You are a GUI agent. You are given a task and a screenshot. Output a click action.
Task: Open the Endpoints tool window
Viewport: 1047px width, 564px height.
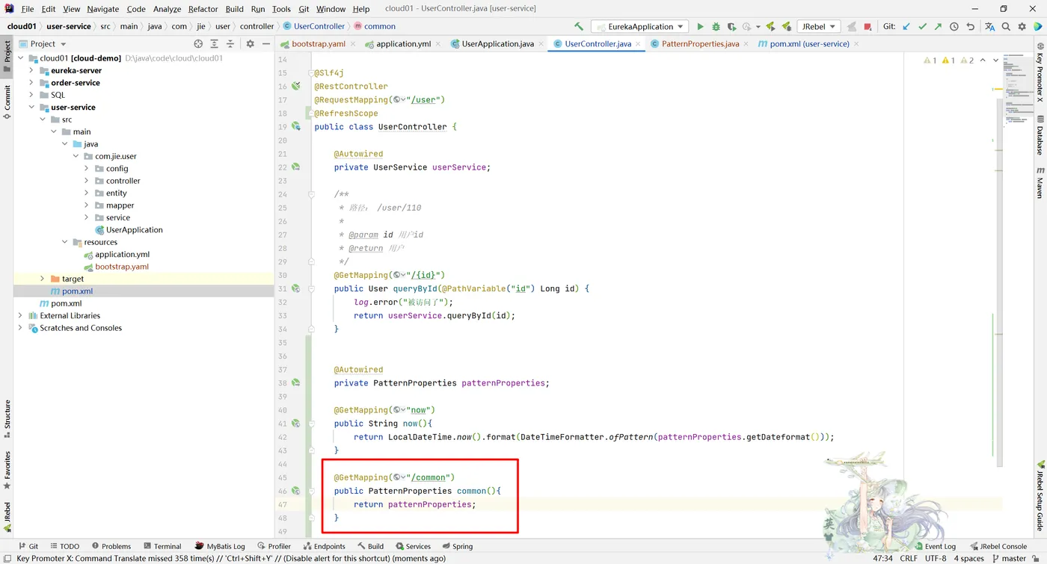(324, 546)
